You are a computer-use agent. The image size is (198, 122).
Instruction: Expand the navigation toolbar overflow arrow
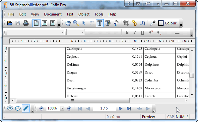pos(154,111)
